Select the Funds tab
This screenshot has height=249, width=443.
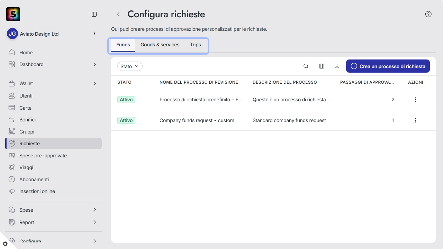click(123, 45)
